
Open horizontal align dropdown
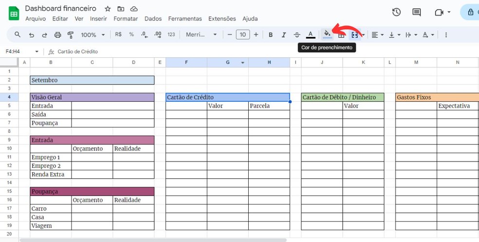point(378,35)
